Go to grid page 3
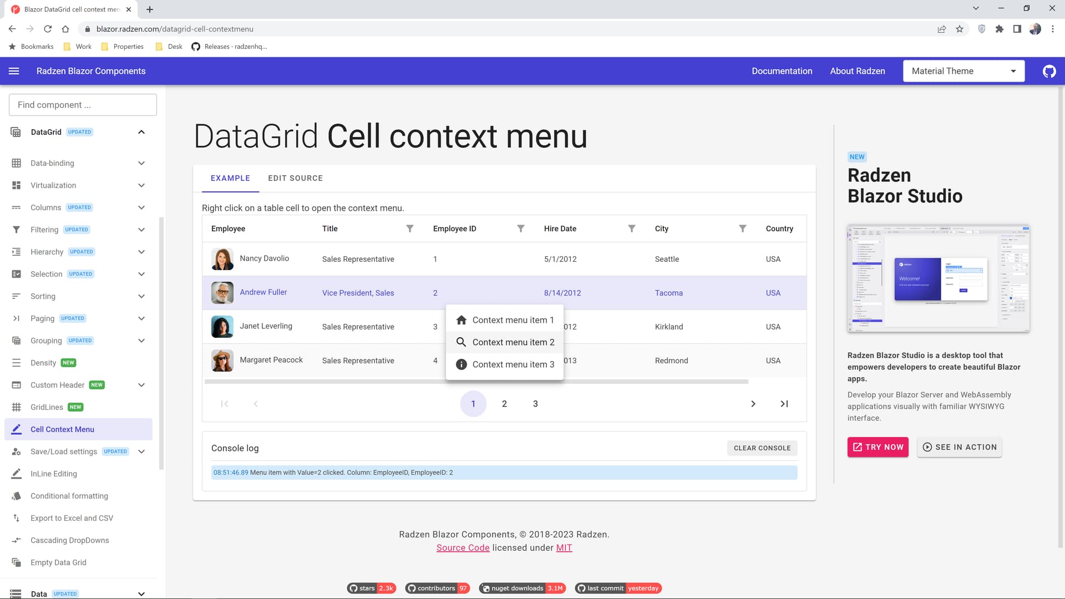This screenshot has height=599, width=1065. (x=535, y=404)
